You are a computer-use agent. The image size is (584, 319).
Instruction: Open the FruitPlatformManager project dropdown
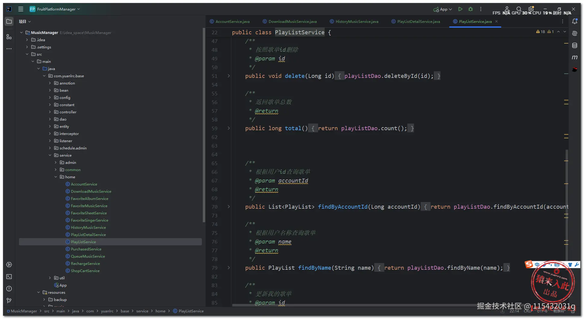(55, 9)
